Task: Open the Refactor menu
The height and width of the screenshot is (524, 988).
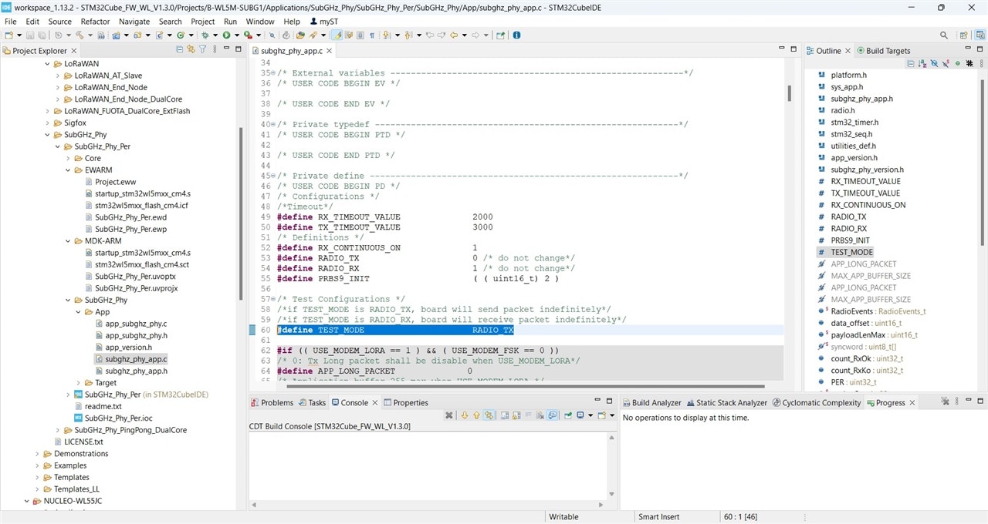Action: point(95,22)
